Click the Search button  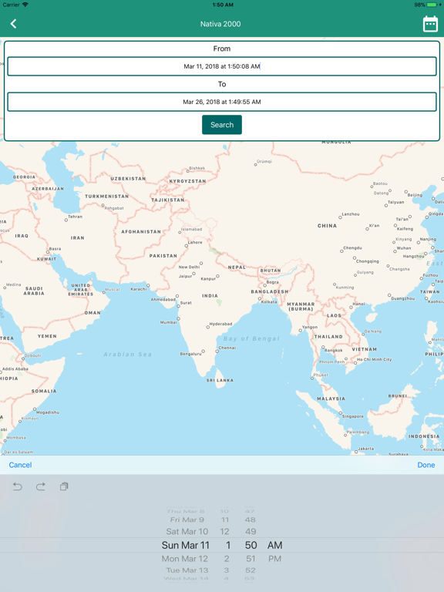pyautogui.click(x=222, y=125)
